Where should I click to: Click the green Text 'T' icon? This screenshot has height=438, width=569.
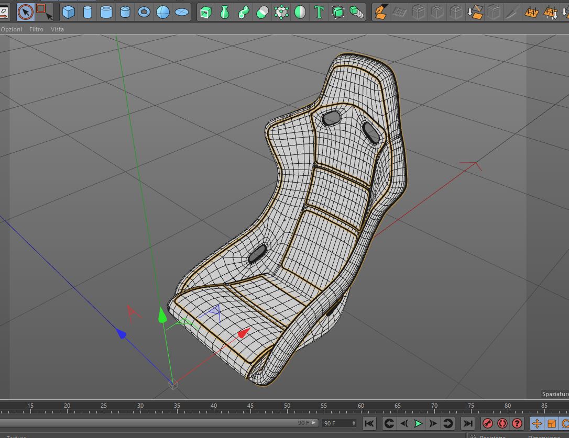319,12
